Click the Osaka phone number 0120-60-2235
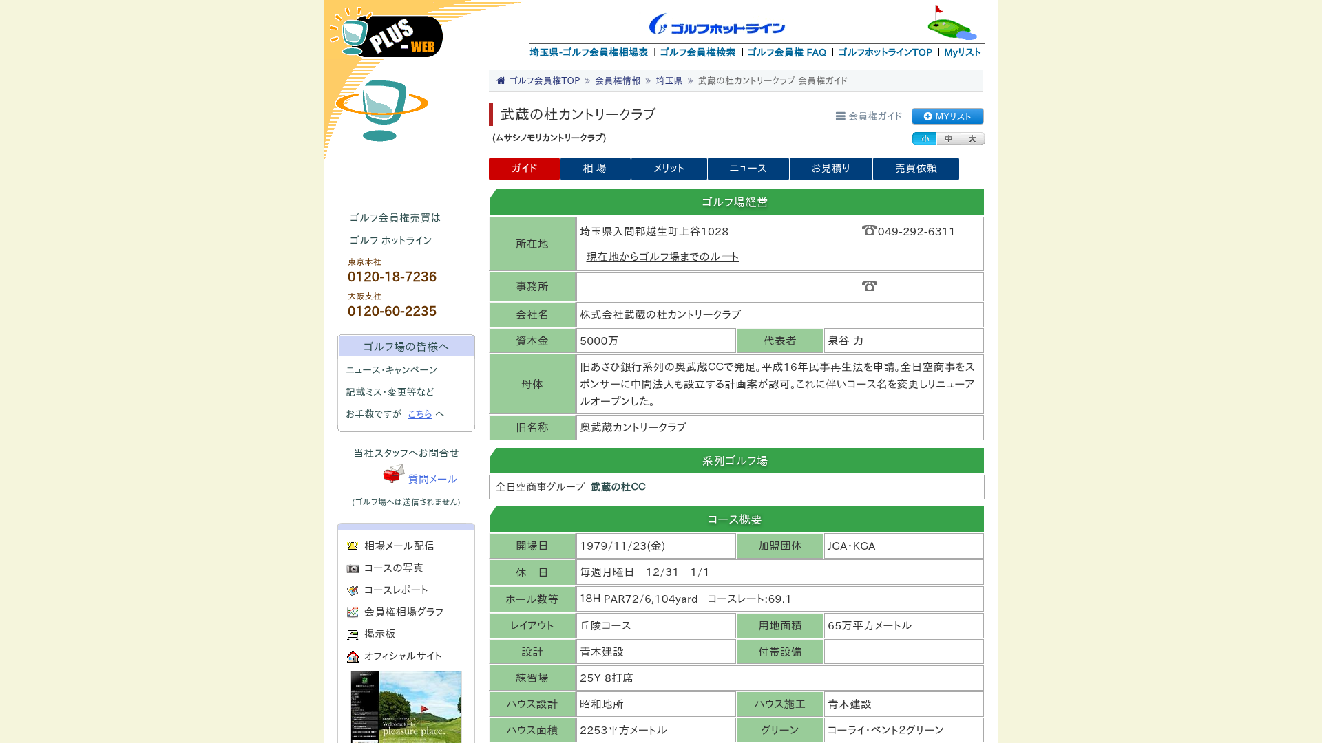The width and height of the screenshot is (1322, 743). pyautogui.click(x=392, y=311)
